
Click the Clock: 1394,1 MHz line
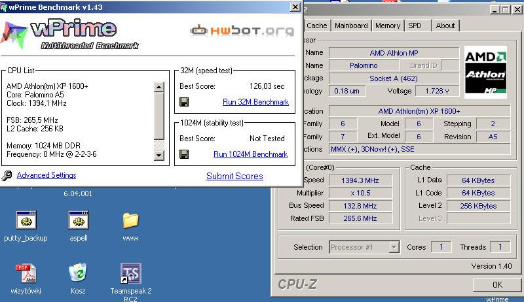click(x=37, y=103)
